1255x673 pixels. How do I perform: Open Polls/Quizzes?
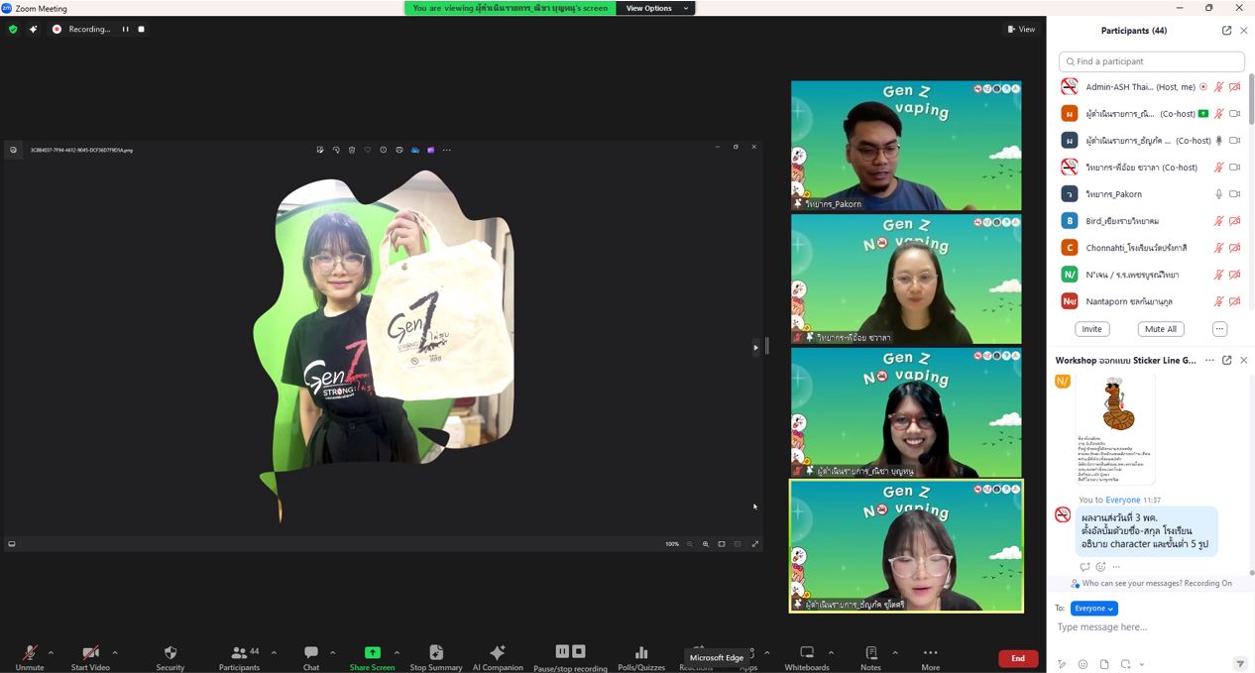click(x=641, y=656)
